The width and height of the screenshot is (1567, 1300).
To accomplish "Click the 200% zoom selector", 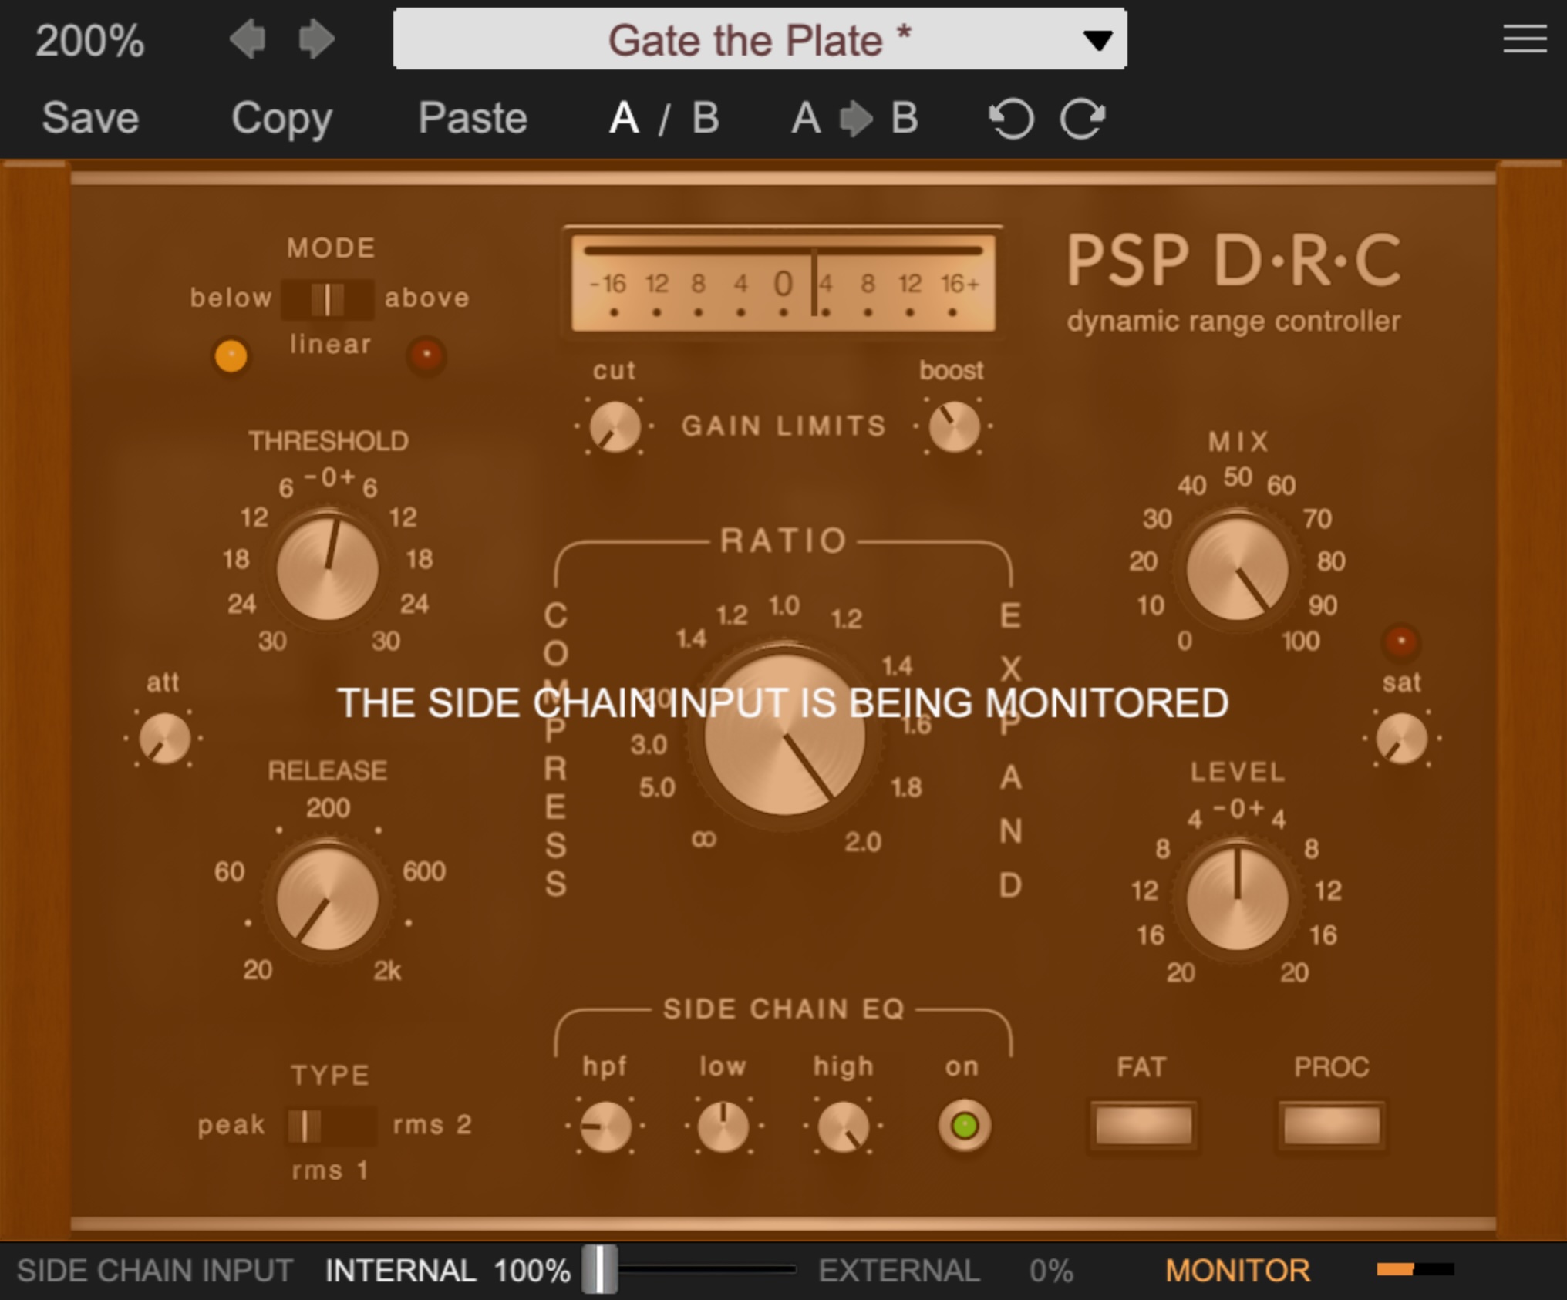I will (89, 39).
